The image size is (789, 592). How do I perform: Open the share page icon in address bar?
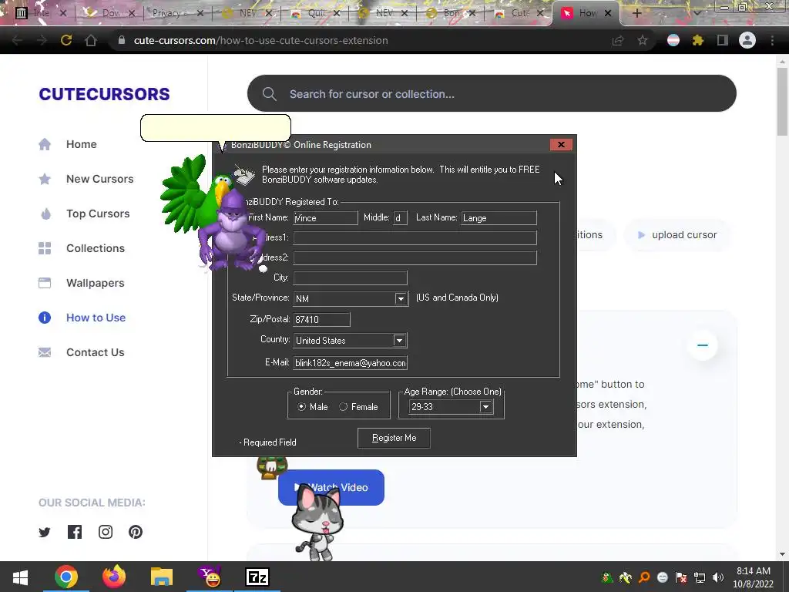[x=618, y=40]
